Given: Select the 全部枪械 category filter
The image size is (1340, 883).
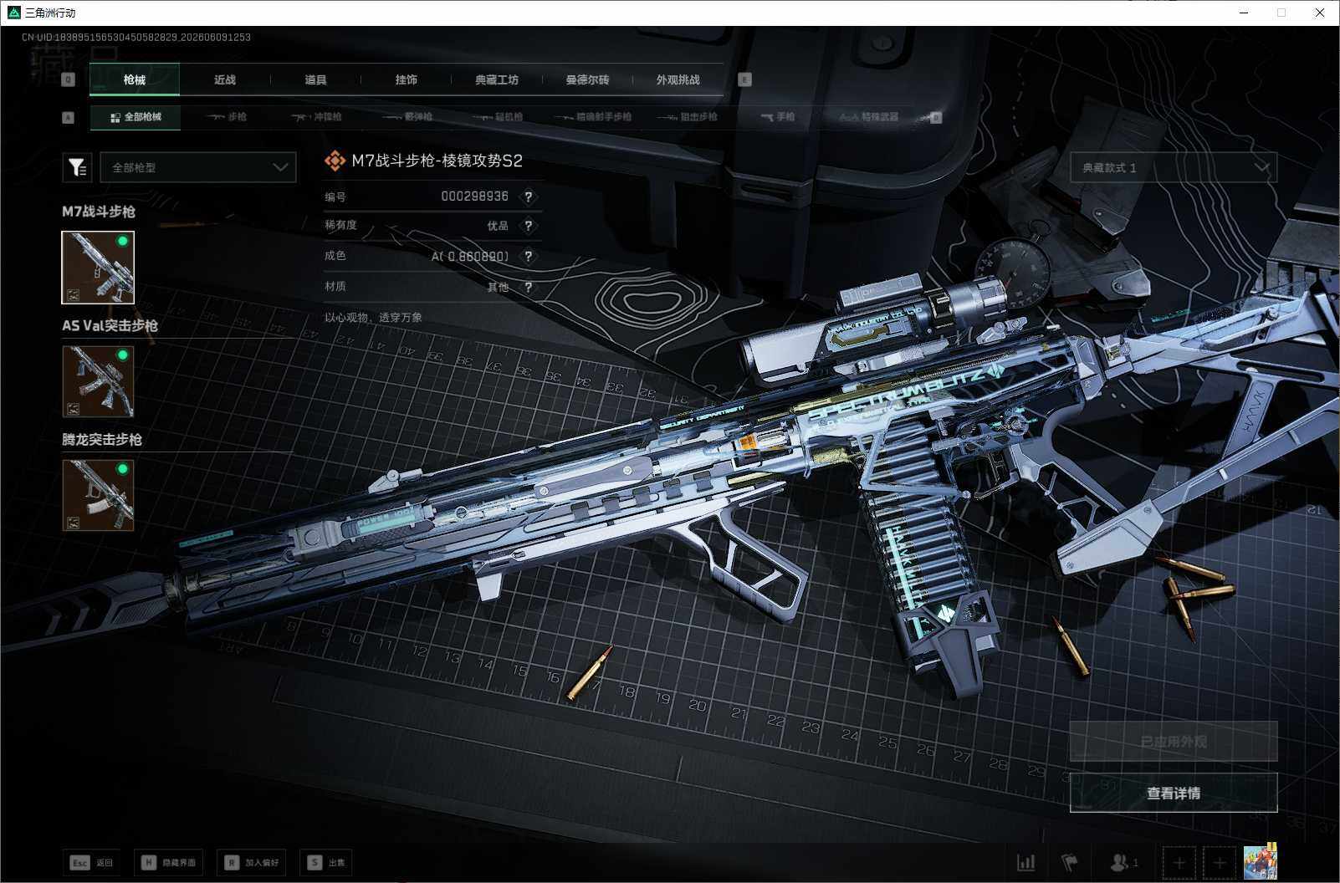Looking at the screenshot, I should coord(136,117).
